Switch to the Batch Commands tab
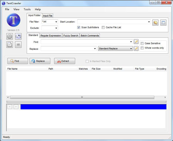Image resolution: width=173 pixels, height=141 pixels. [90, 36]
